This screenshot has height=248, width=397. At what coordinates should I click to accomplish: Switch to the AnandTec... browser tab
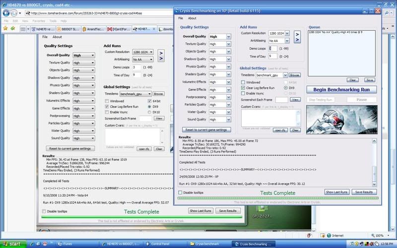[x=93, y=29]
